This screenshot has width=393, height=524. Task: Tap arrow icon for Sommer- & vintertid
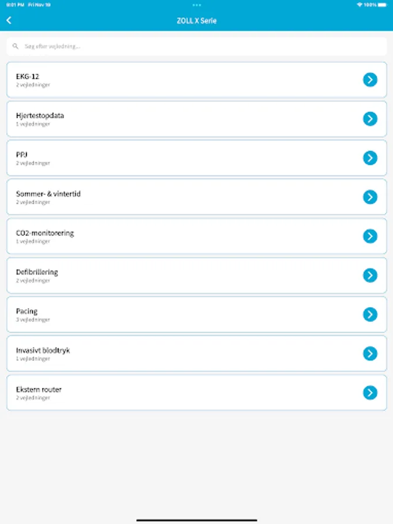coord(370,197)
